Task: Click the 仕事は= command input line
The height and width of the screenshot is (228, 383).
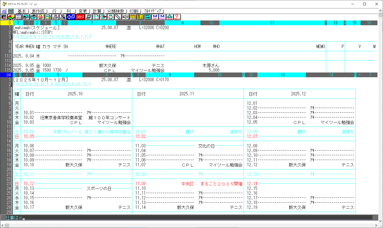Action: pos(184,217)
